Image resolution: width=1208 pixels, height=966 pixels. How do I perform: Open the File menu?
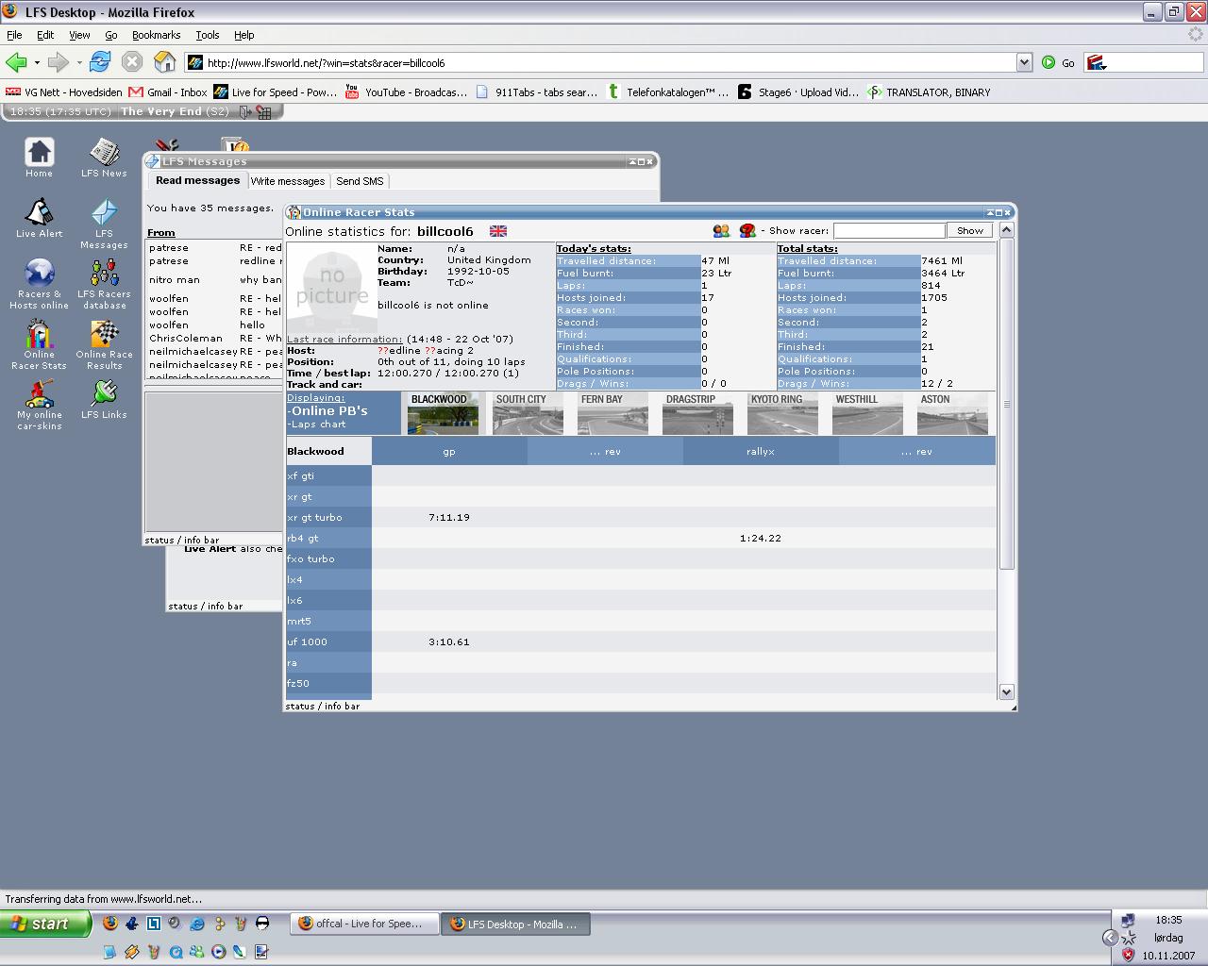pyautogui.click(x=15, y=35)
